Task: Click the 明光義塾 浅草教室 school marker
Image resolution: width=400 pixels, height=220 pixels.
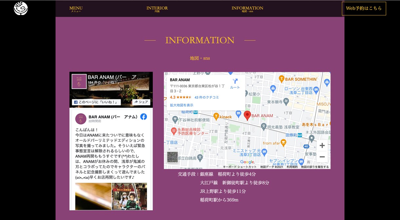Action: pyautogui.click(x=264, y=126)
